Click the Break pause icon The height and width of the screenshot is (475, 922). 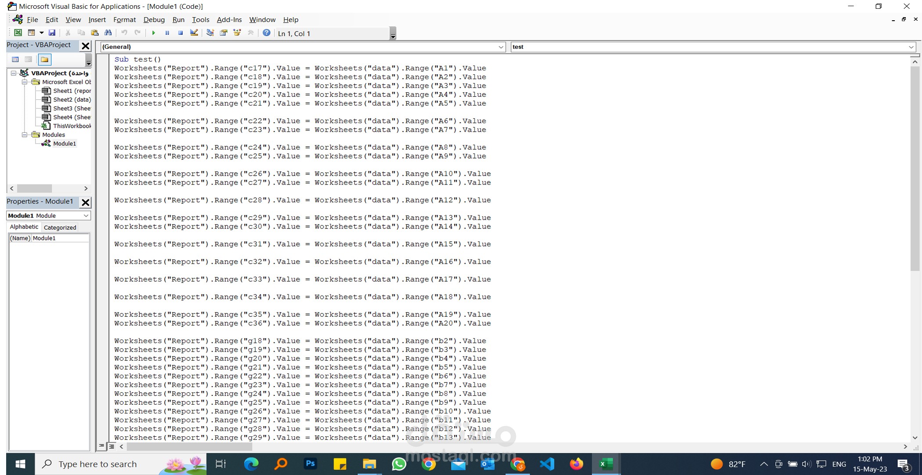click(167, 33)
